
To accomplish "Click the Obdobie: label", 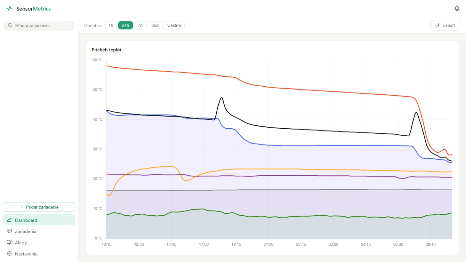I will tap(93, 26).
